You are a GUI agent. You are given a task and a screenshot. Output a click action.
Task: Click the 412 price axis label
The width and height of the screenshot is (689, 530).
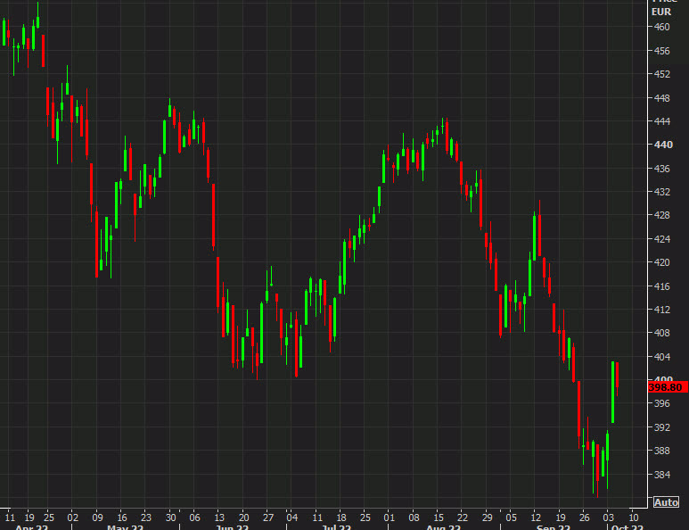point(661,310)
